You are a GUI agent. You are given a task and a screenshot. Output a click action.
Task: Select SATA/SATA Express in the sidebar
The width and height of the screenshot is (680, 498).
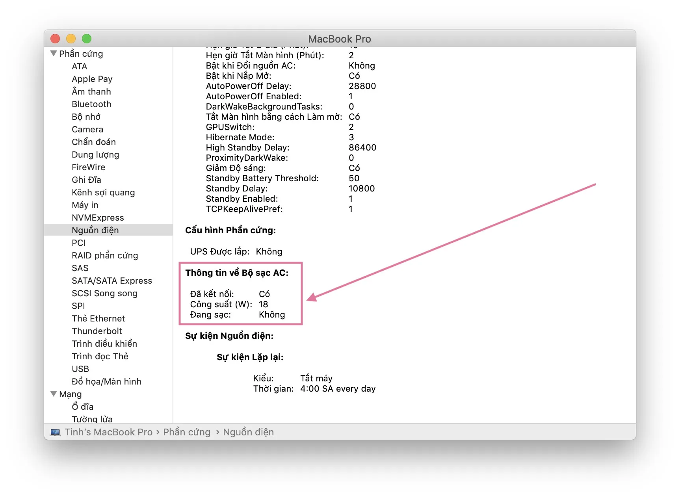pyautogui.click(x=112, y=281)
